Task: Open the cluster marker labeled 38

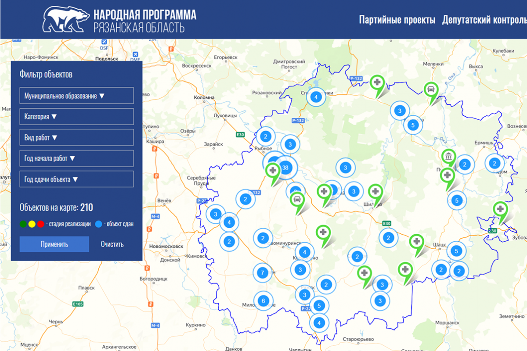Action: tap(285, 167)
